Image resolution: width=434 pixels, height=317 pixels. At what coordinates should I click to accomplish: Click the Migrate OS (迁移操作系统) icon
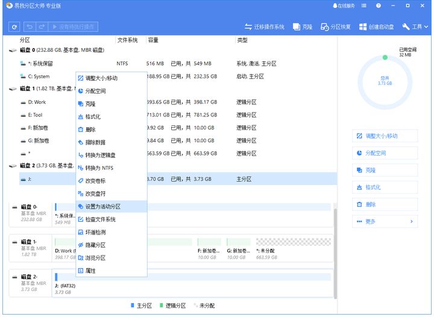pyautogui.click(x=248, y=27)
